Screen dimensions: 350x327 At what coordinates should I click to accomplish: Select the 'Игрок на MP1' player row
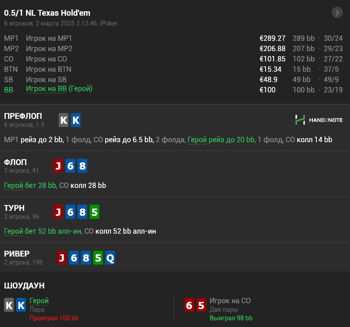point(173,38)
